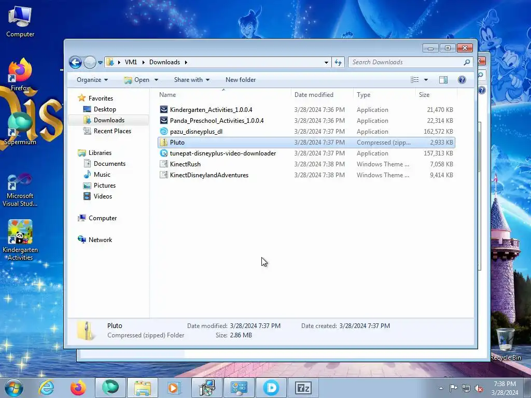Open the view options dropdown arrow
Screen dimensions: 531x398
tap(426, 80)
